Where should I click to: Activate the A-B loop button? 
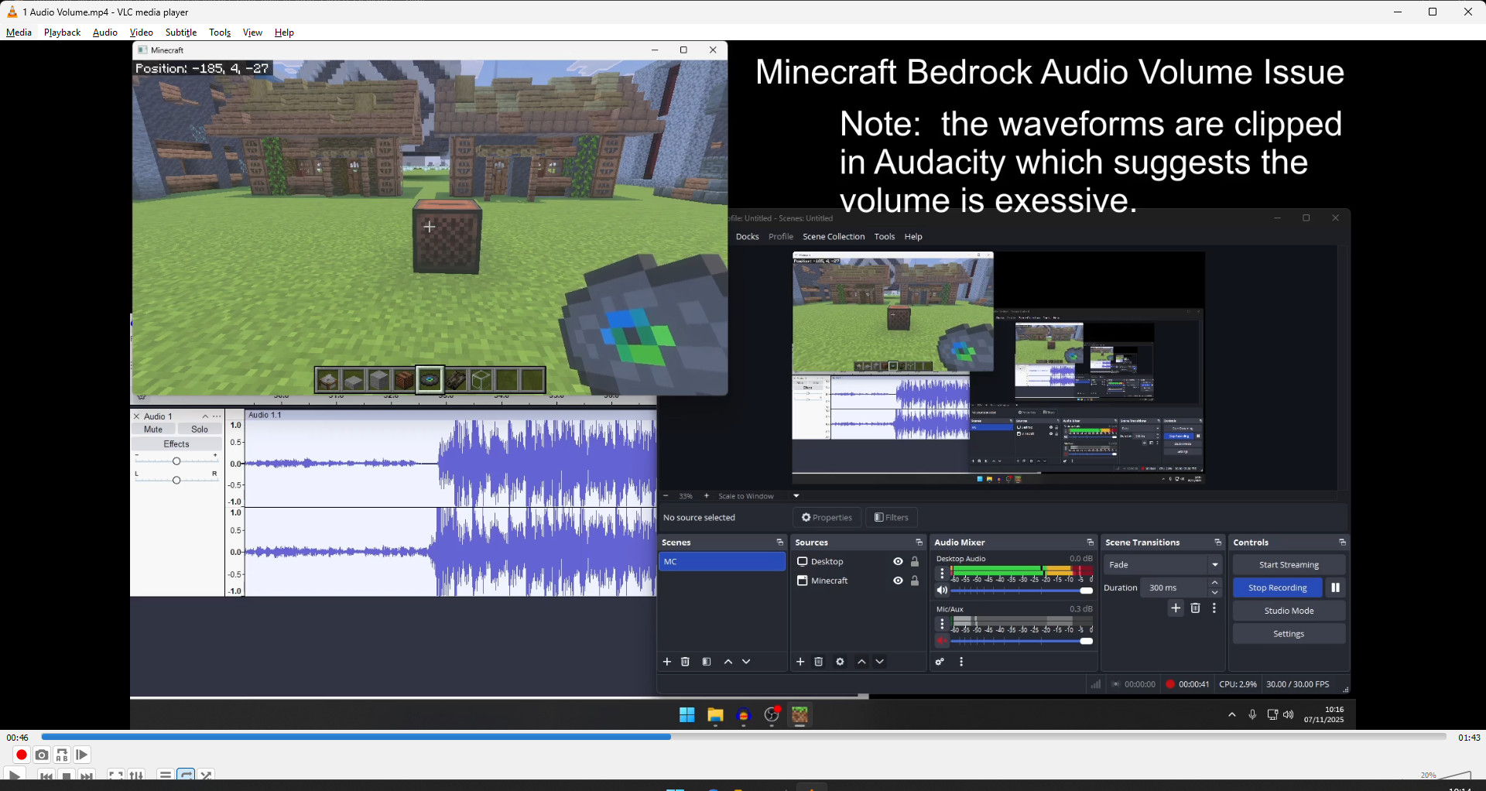coord(62,755)
